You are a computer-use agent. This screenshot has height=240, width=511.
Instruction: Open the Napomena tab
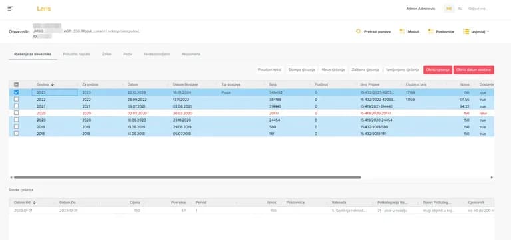pos(192,54)
